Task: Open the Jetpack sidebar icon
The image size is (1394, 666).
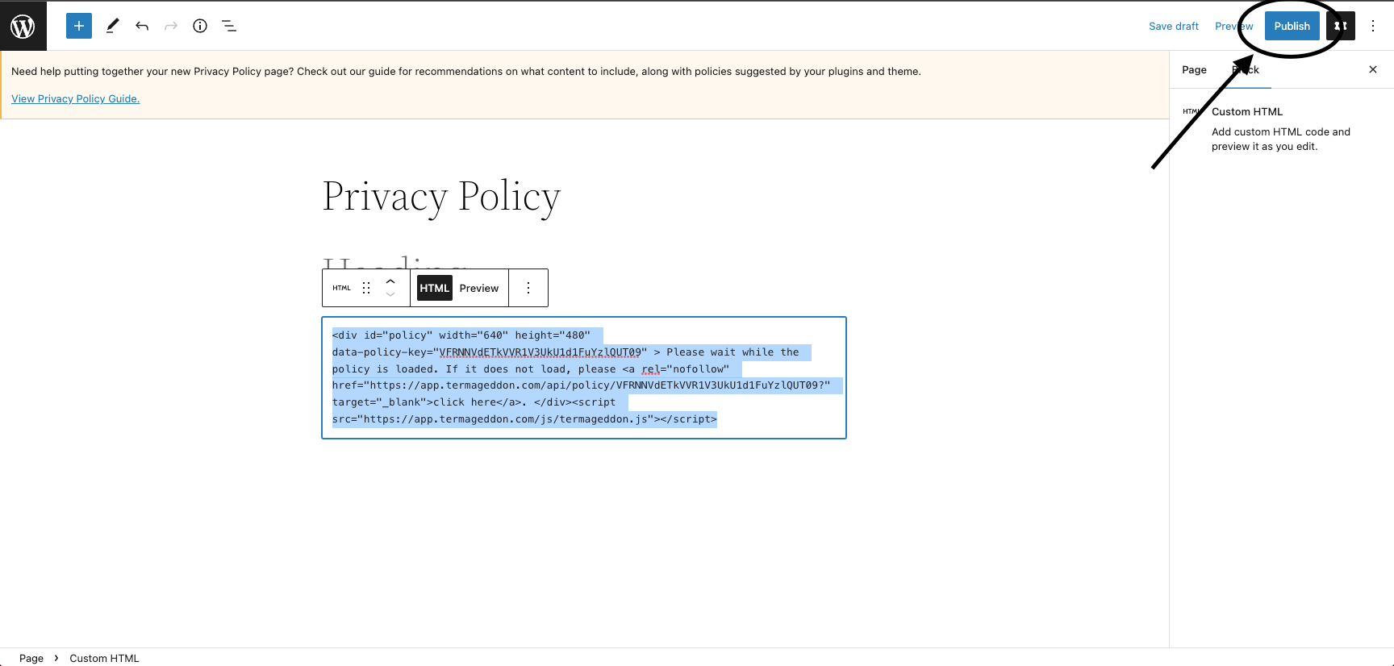Action: 1341,26
